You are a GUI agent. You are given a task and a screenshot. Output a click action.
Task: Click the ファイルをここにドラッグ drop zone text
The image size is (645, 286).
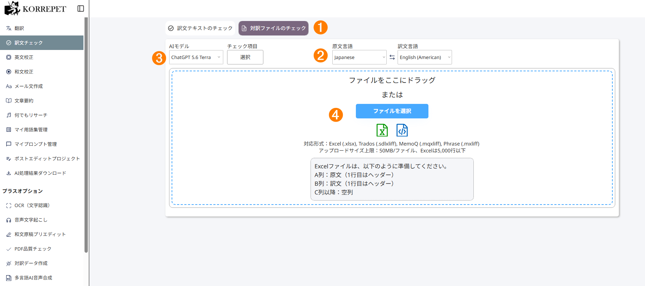pyautogui.click(x=392, y=80)
